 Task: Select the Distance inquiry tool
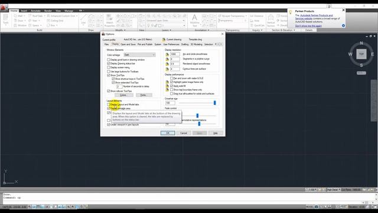[257, 16]
